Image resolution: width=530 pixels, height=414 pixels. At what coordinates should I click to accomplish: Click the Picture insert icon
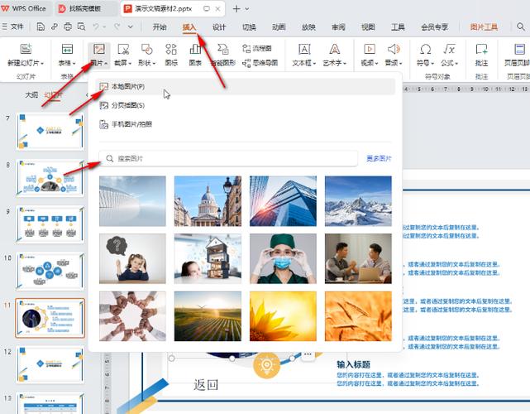[98, 50]
